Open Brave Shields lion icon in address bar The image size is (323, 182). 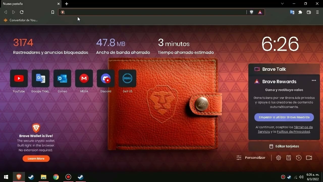click(252, 12)
